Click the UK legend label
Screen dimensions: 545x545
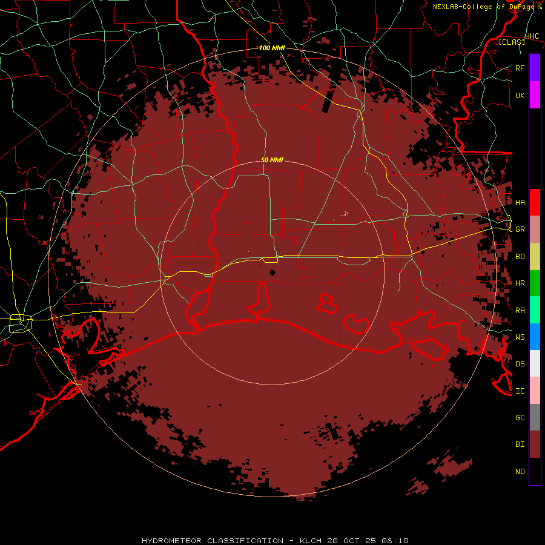[x=520, y=95]
